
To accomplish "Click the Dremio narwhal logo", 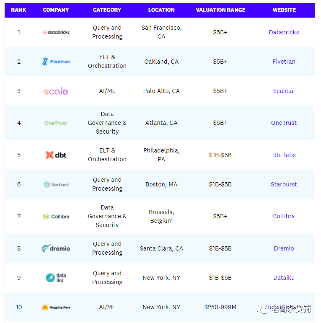I will tap(46, 248).
